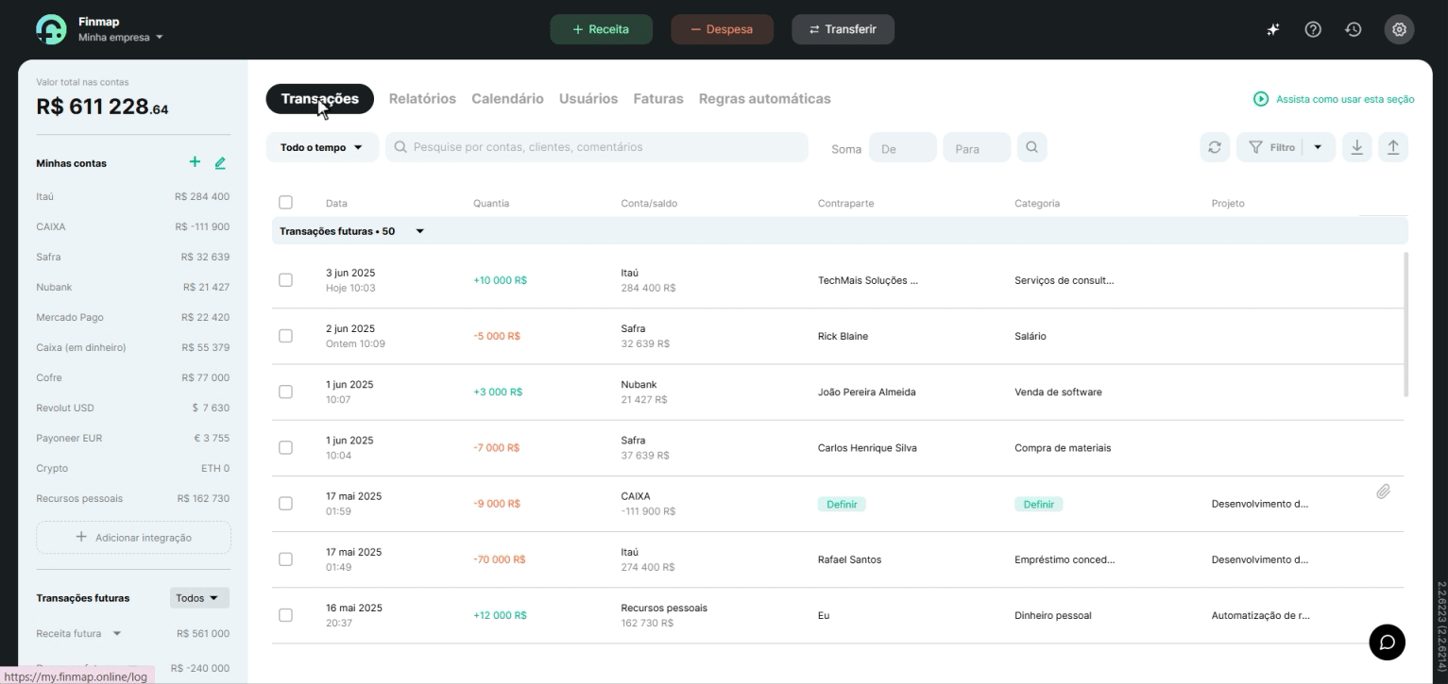Open the history log clock icon
This screenshot has width=1448, height=684.
pyautogui.click(x=1354, y=29)
